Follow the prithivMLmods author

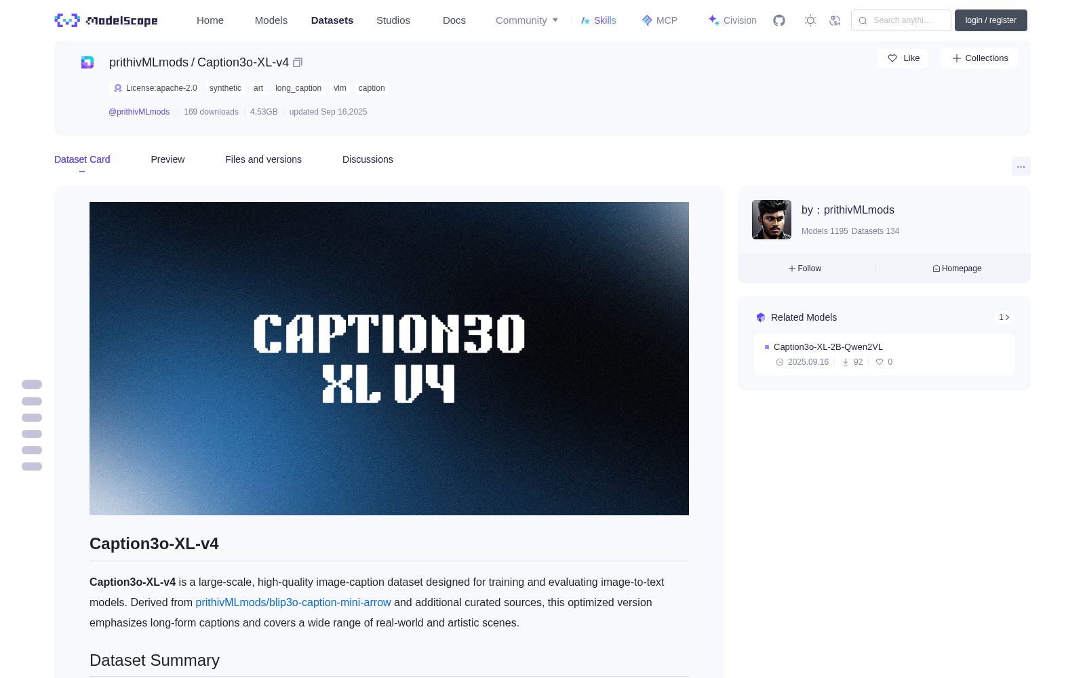coord(805,268)
